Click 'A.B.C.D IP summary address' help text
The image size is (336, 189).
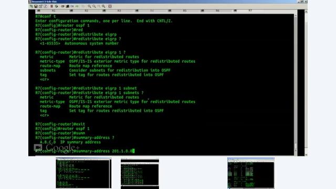70,142
